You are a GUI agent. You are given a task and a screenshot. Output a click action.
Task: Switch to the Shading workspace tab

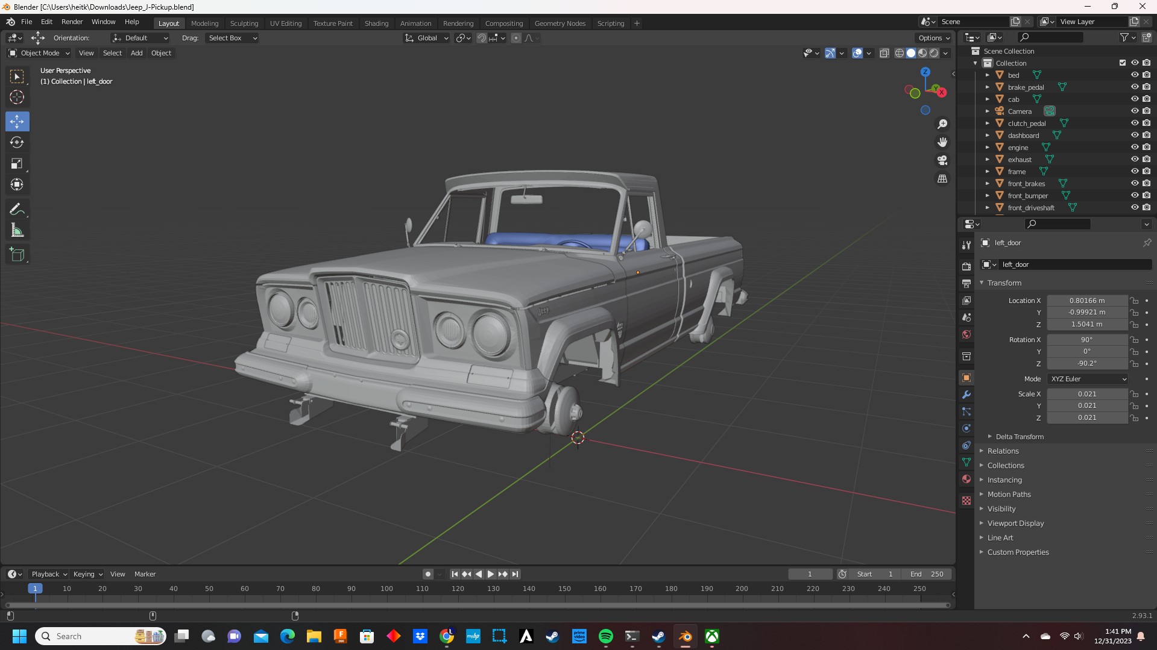pyautogui.click(x=376, y=23)
